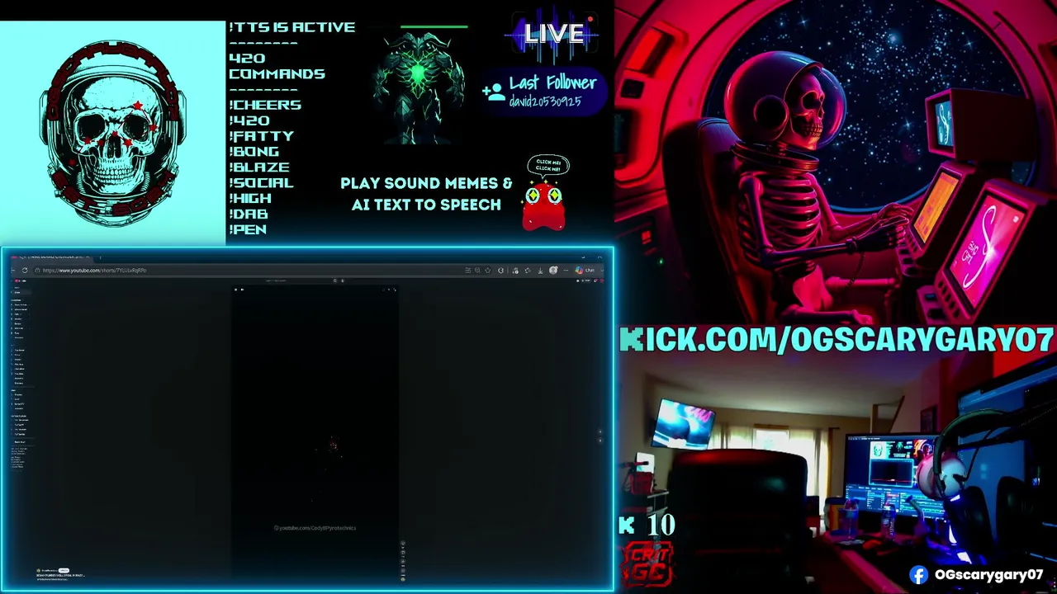Click the Facebook icon beside OGscarygary07
1057x594 pixels.
point(918,575)
